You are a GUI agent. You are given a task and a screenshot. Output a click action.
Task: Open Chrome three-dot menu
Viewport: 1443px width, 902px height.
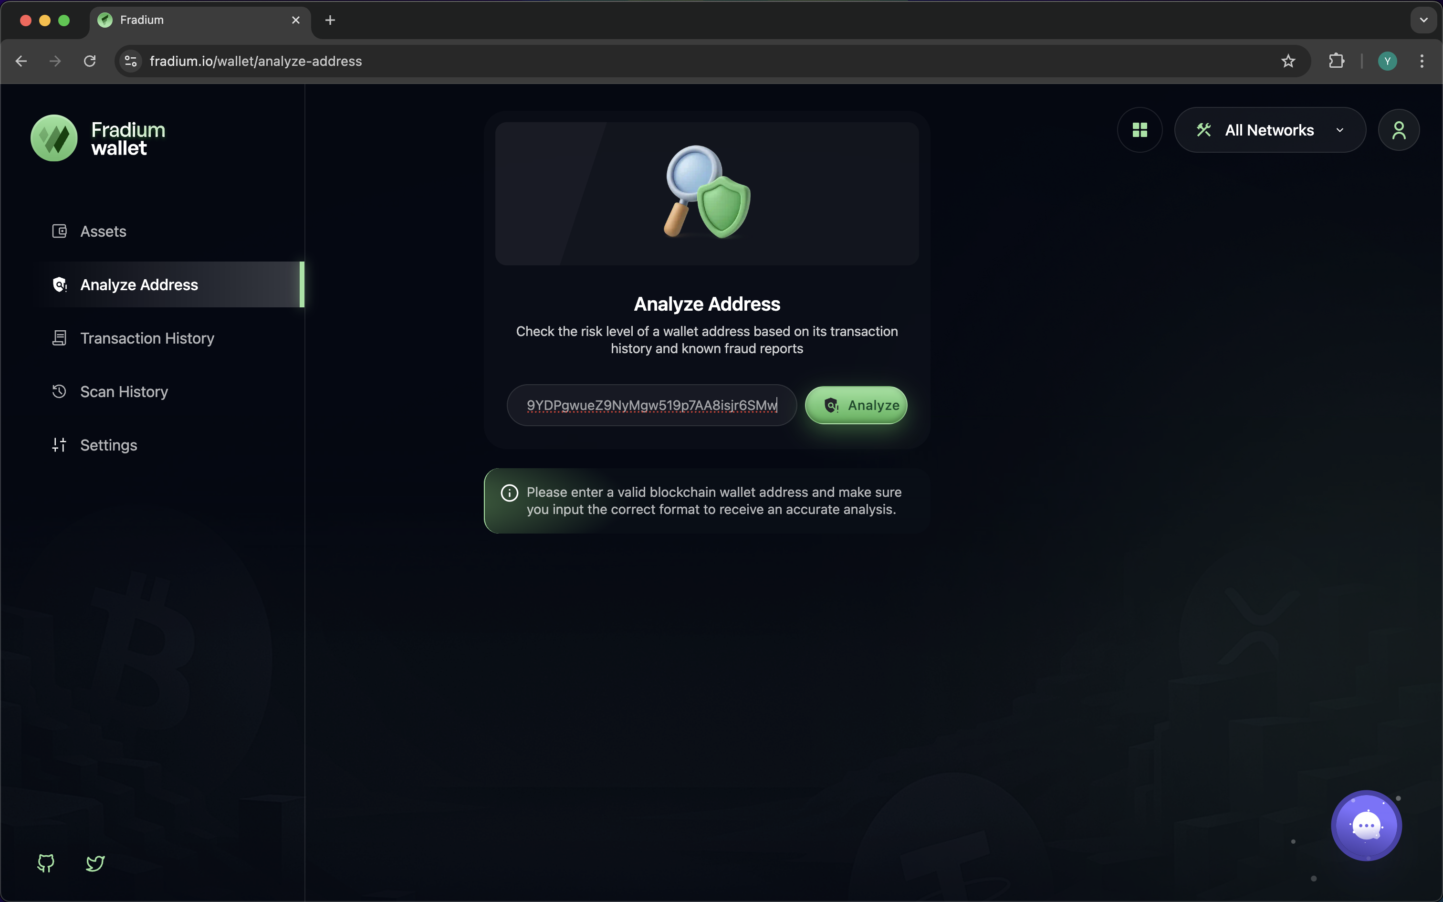(1422, 61)
